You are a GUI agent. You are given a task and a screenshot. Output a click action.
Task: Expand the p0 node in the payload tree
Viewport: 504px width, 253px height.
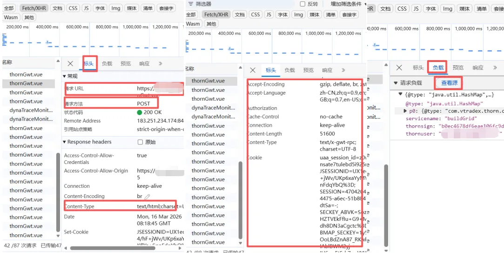click(405, 111)
